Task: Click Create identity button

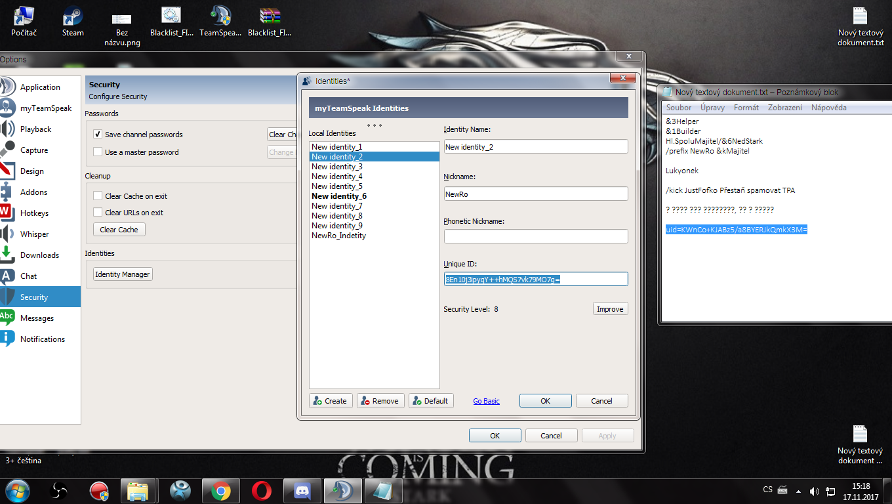Action: click(331, 401)
